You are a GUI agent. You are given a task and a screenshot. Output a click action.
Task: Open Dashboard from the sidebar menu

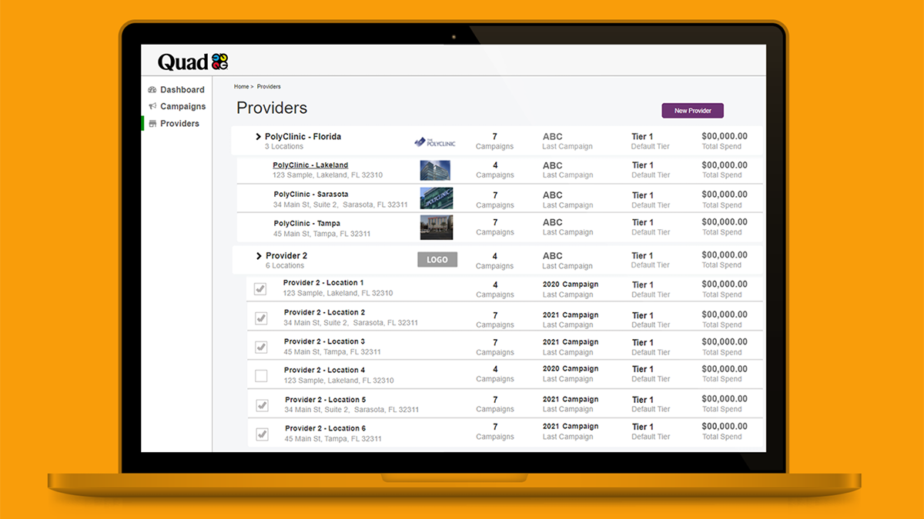tap(182, 90)
